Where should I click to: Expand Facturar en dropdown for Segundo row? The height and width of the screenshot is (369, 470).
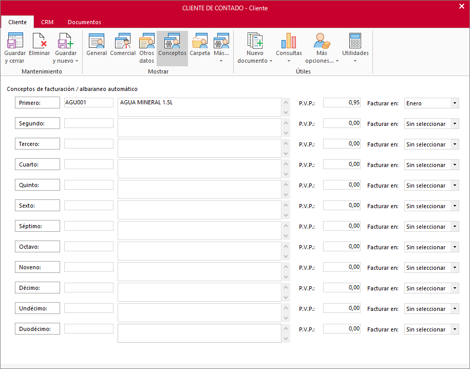454,124
